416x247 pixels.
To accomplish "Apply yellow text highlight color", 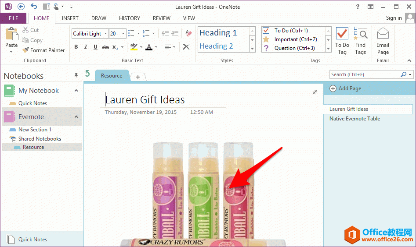I will (x=134, y=47).
